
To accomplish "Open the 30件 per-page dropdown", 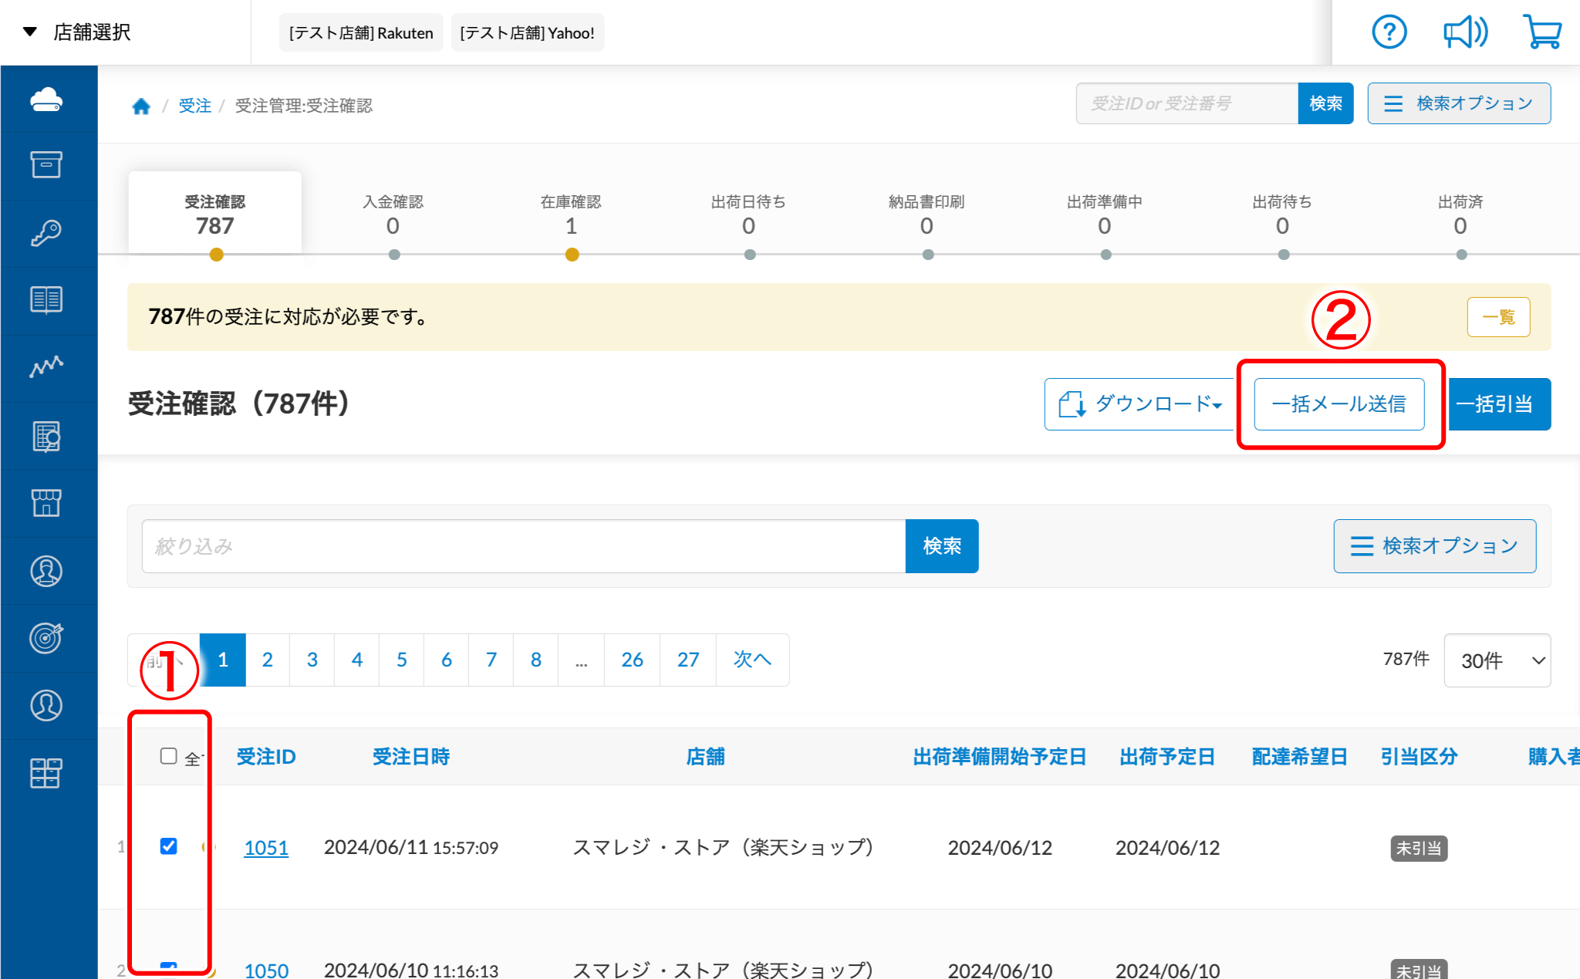I will click(x=1497, y=660).
